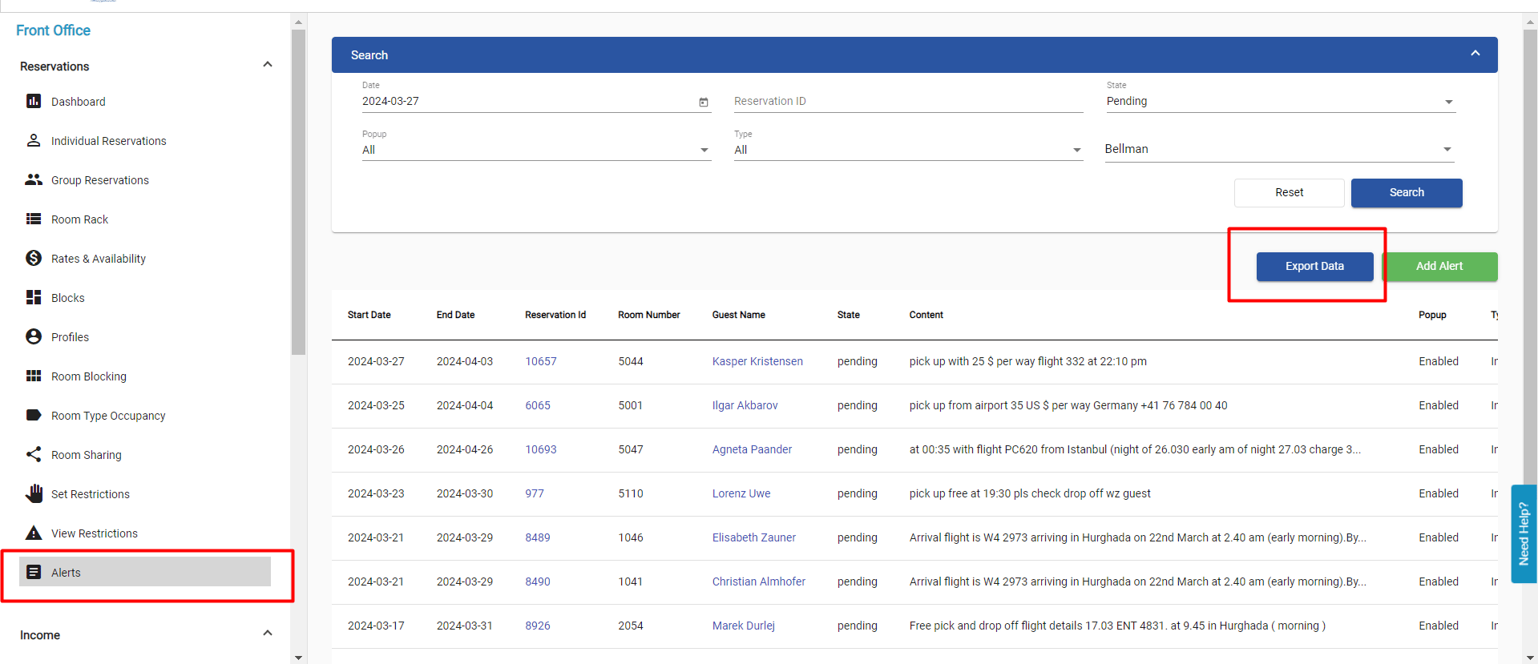Click the Alerts note icon
1538x664 pixels.
point(34,572)
